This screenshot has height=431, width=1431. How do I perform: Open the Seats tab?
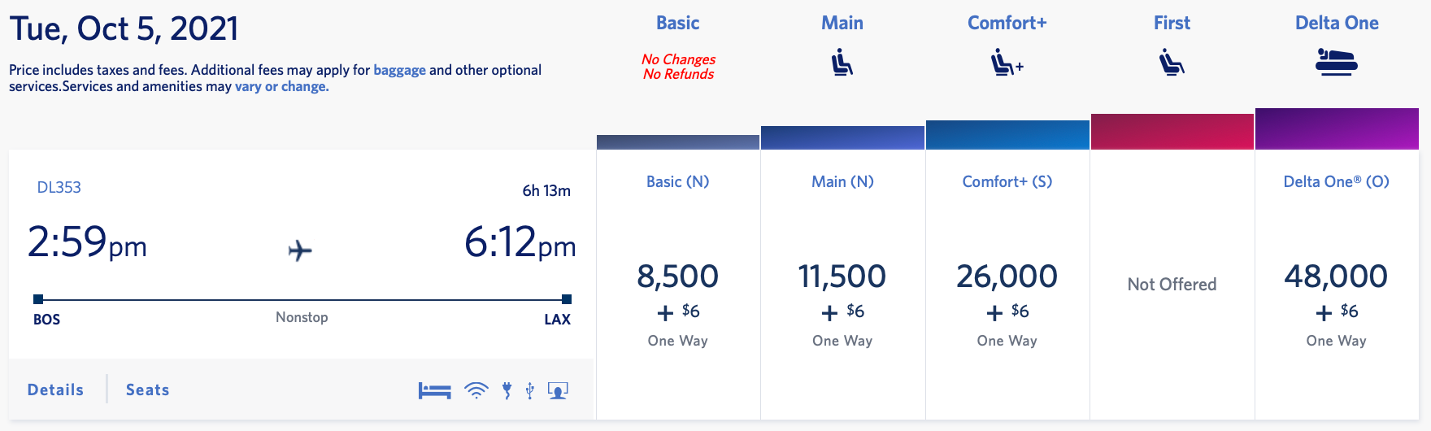pyautogui.click(x=148, y=390)
